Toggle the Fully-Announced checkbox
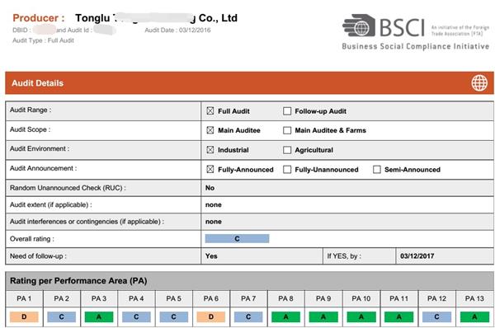Screen dimensions: 495x328 pyautogui.click(x=210, y=170)
